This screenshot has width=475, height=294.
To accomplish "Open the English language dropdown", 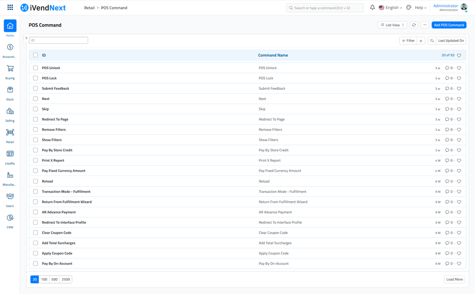I will 391,7.
